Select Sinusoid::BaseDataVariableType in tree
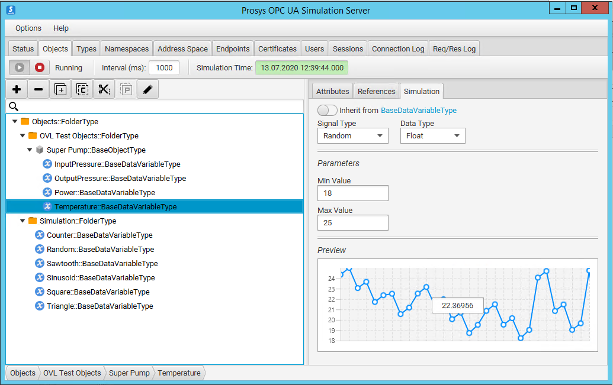The image size is (613, 385). (x=101, y=277)
